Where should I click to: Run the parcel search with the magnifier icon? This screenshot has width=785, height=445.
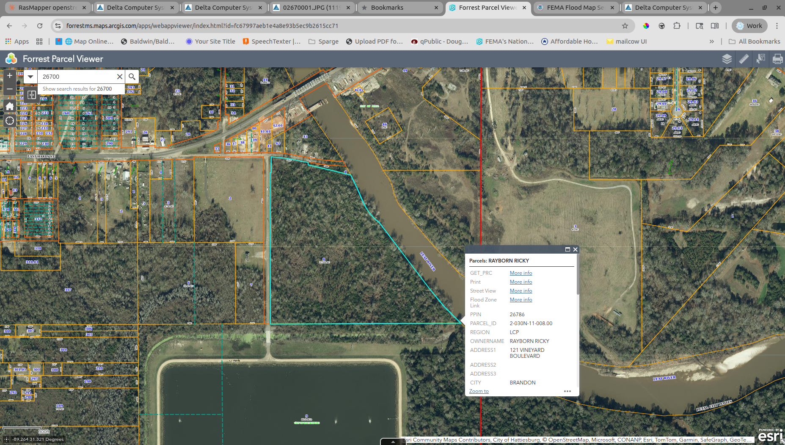(x=132, y=77)
